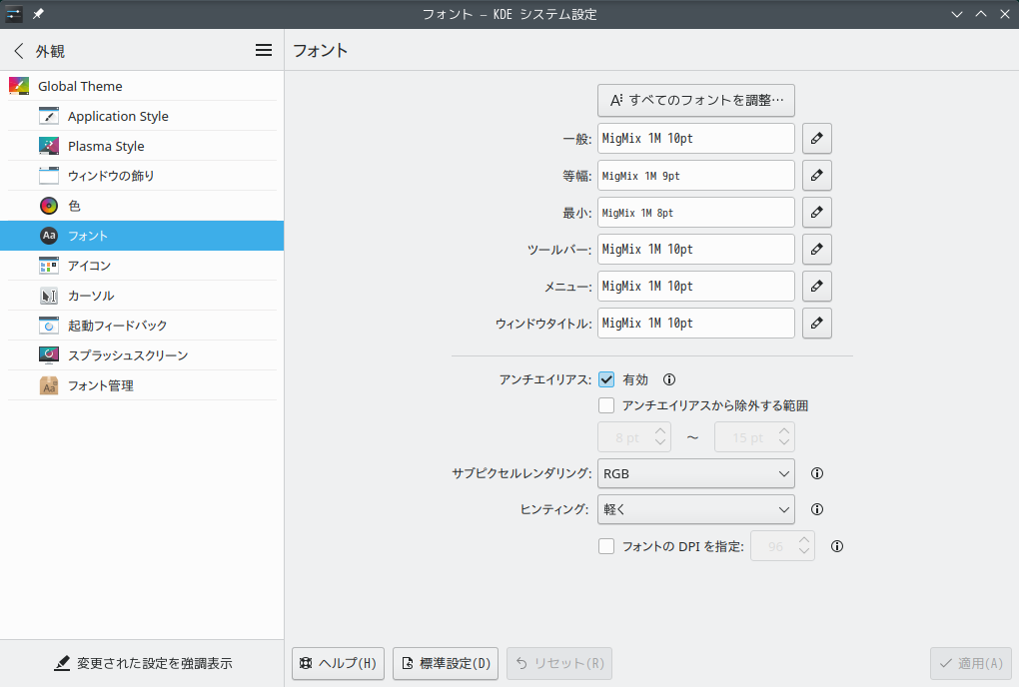This screenshot has width=1019, height=687.
Task: Expand the ヒンティング 軽く dropdown
Action: coord(696,509)
